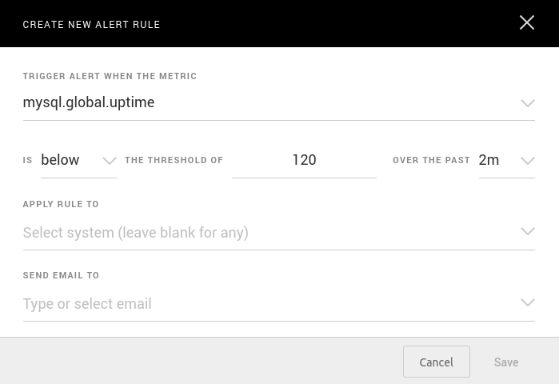
Task: Focus the threshold field showing 120
Action: 304,160
